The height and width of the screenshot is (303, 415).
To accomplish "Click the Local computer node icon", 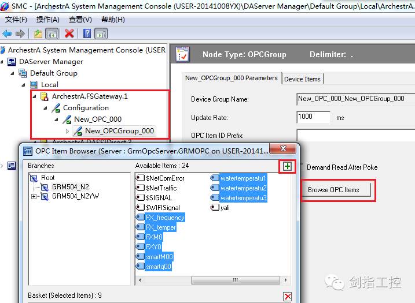I will [x=34, y=85].
